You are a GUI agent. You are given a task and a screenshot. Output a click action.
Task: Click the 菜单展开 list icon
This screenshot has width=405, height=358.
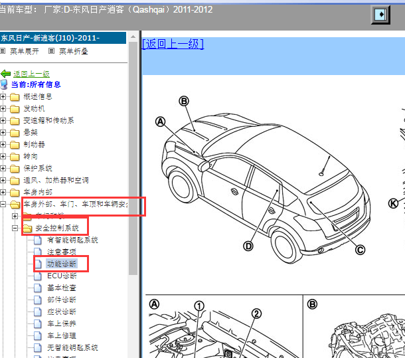pos(3,51)
